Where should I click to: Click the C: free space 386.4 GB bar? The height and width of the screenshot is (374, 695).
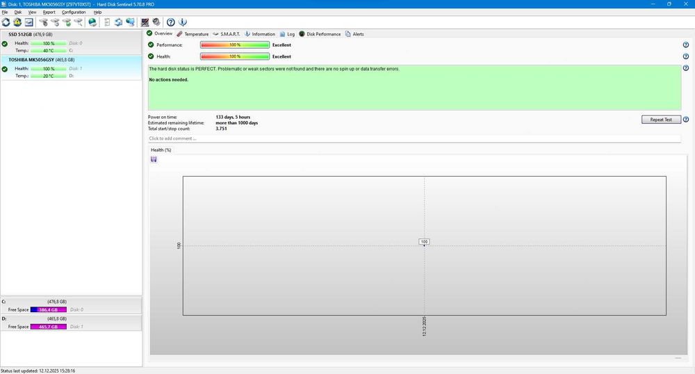click(49, 310)
